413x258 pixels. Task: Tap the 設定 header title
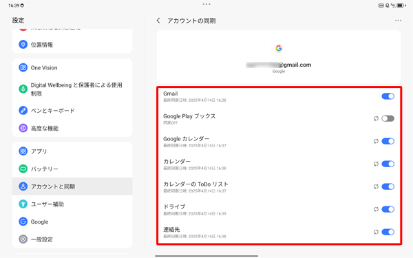pos(18,20)
